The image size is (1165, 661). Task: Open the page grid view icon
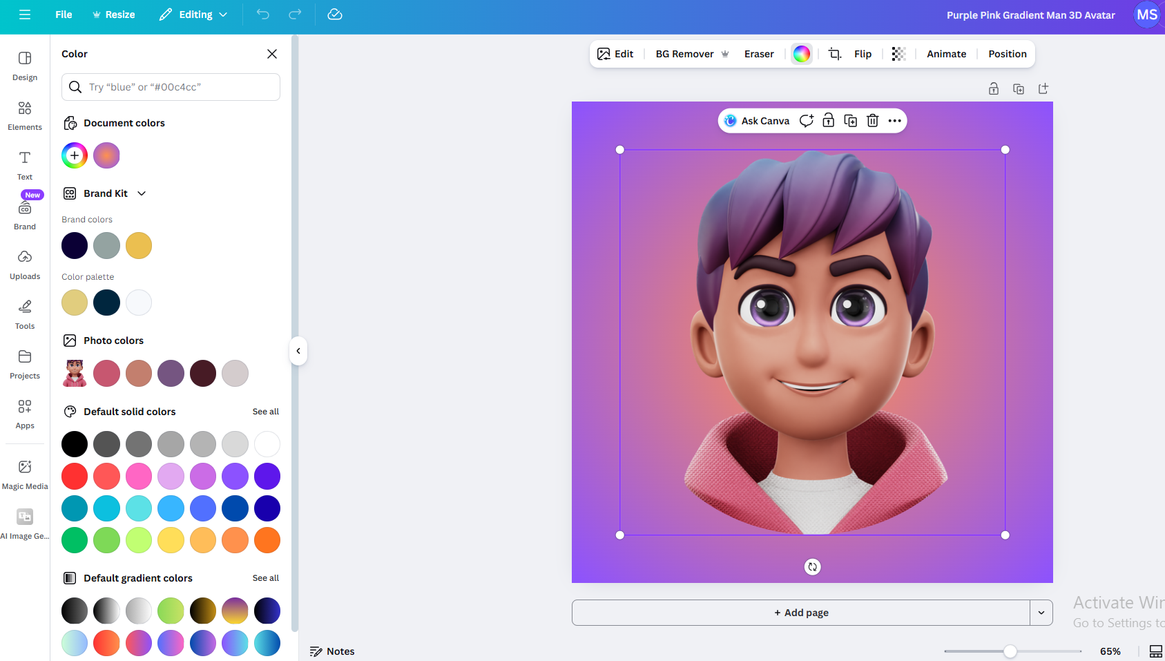tap(1155, 651)
